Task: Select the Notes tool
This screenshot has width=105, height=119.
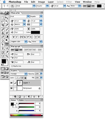Action: click(3, 52)
